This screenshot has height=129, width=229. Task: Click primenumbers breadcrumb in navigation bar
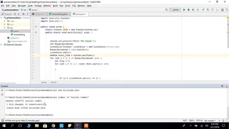tap(11, 10)
